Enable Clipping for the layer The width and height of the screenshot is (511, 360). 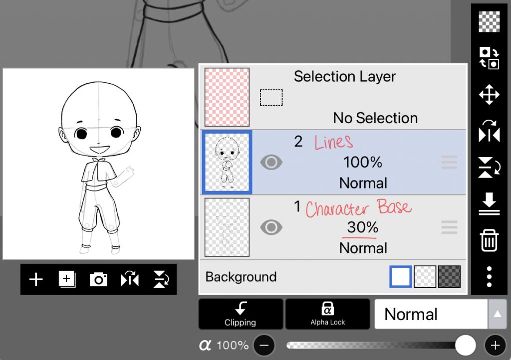(x=241, y=314)
